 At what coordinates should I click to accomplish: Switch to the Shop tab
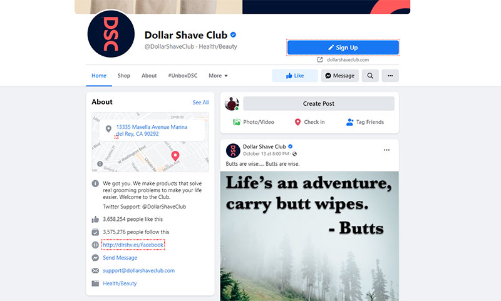click(123, 76)
